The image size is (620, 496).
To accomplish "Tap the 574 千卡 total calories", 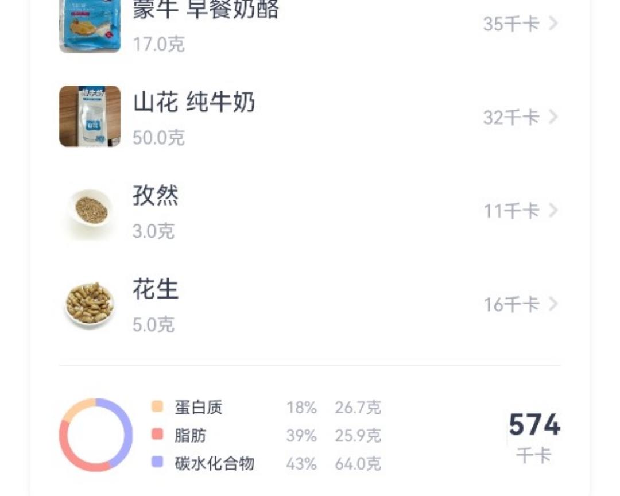I will coord(534,435).
